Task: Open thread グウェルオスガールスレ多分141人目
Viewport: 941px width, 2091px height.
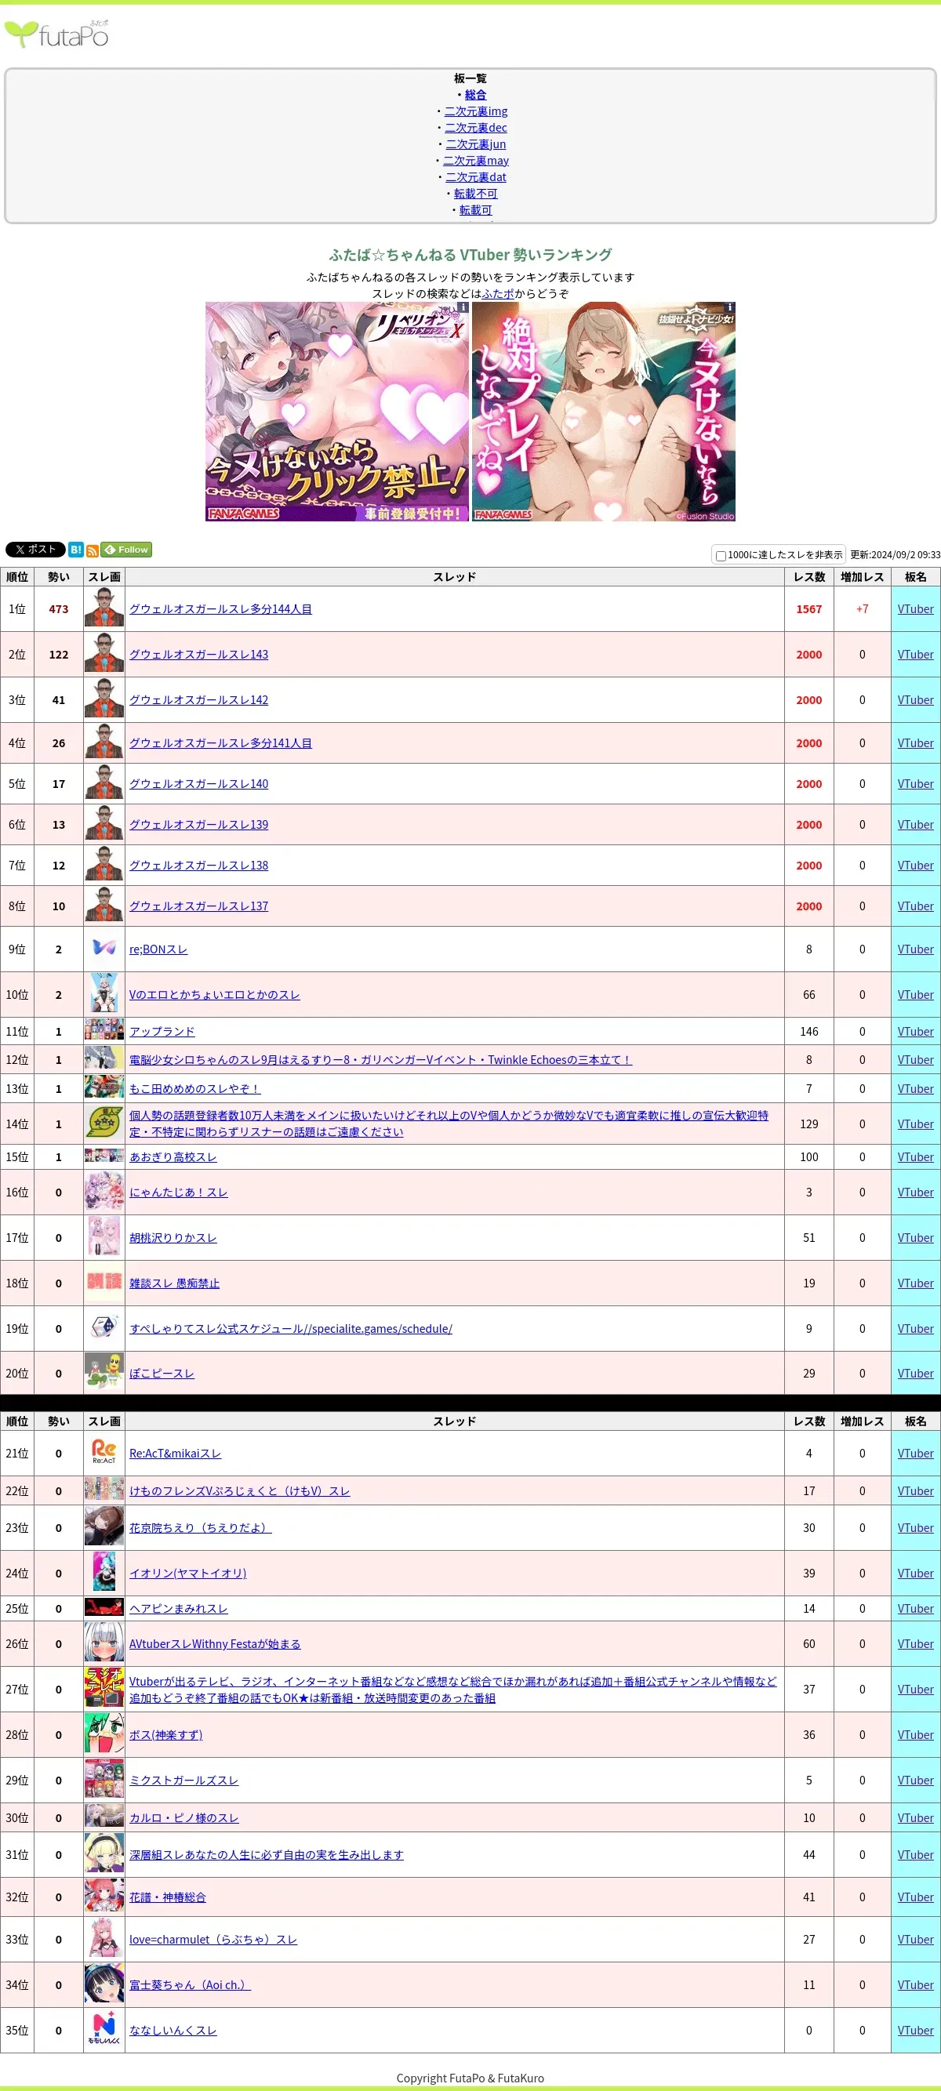Action: [x=220, y=742]
